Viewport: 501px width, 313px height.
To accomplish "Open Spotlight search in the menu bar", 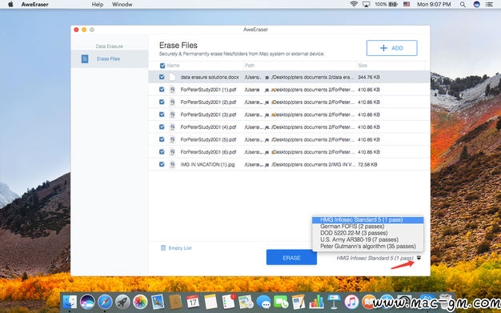I will 463,5.
